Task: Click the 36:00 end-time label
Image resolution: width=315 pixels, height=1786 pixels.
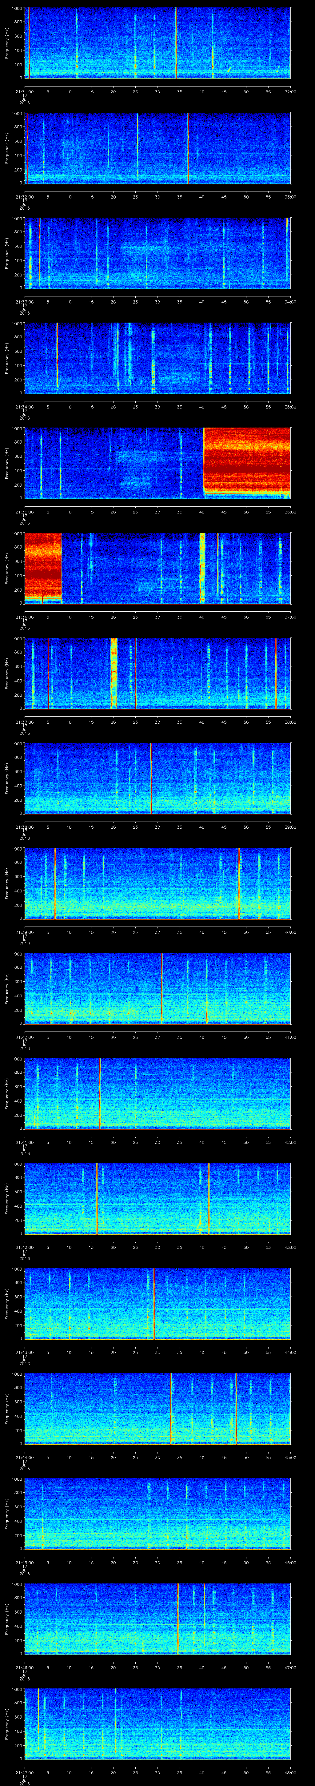Action: point(290,512)
